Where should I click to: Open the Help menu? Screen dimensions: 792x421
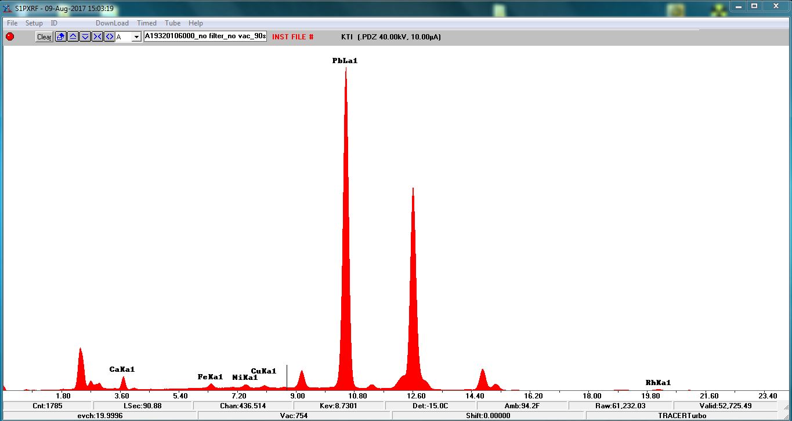coord(196,23)
